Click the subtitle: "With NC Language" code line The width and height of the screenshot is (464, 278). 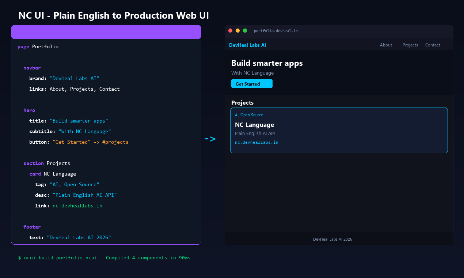(x=70, y=132)
